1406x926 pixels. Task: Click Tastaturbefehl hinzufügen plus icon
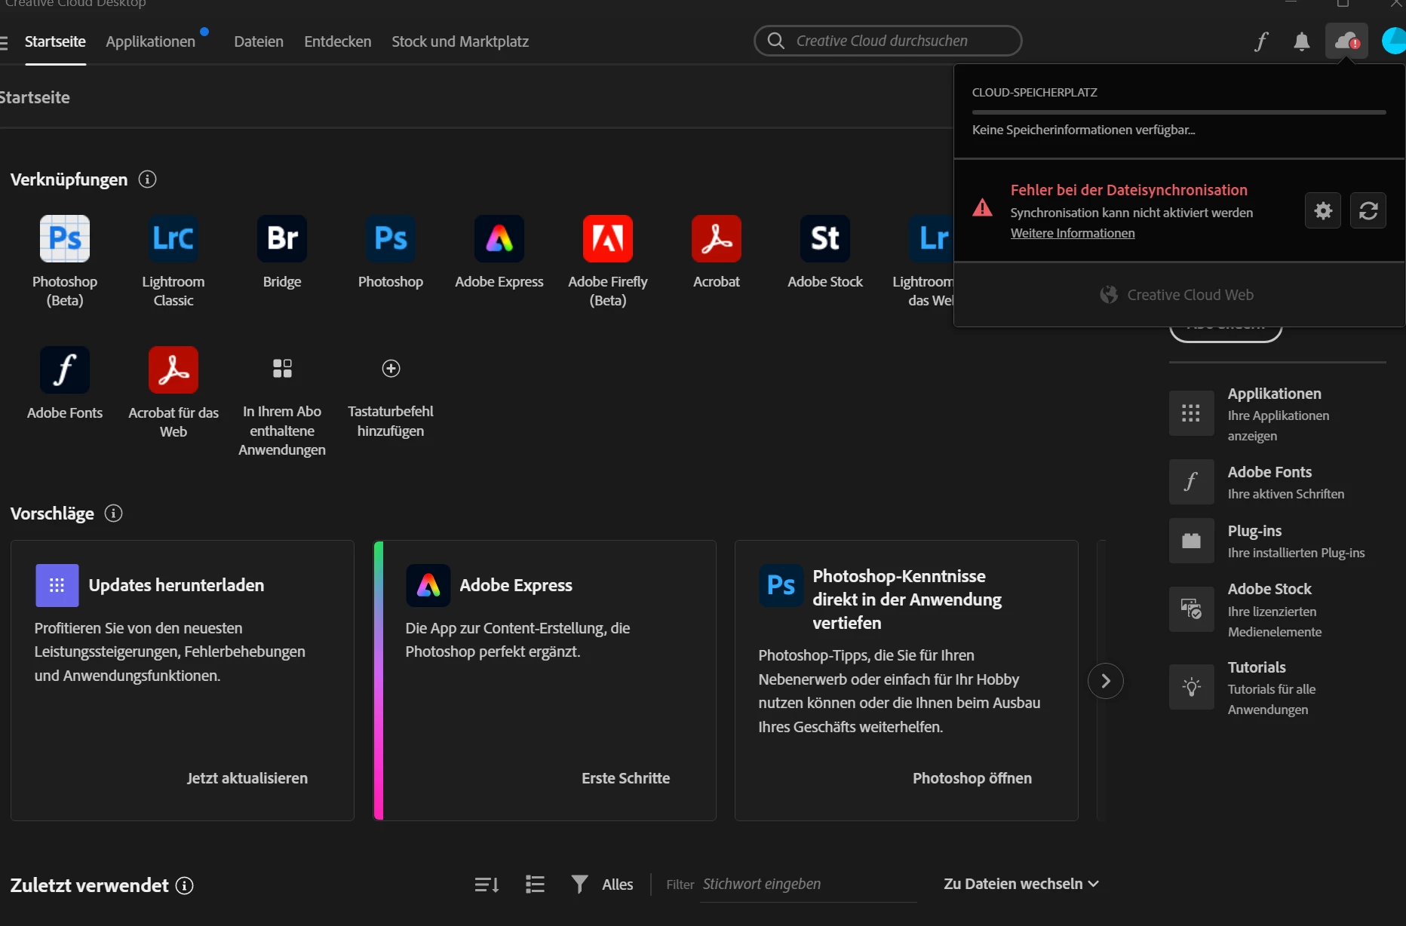(x=391, y=368)
